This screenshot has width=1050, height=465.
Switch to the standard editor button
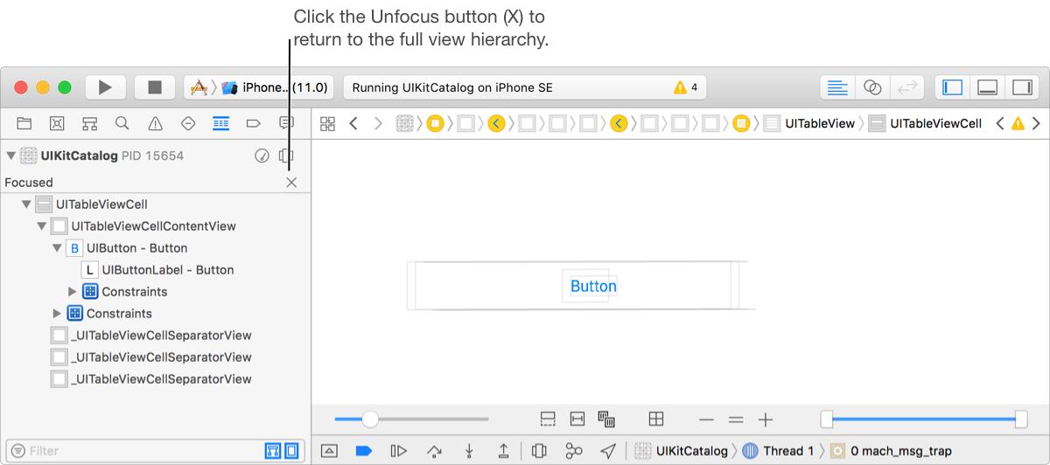(838, 87)
